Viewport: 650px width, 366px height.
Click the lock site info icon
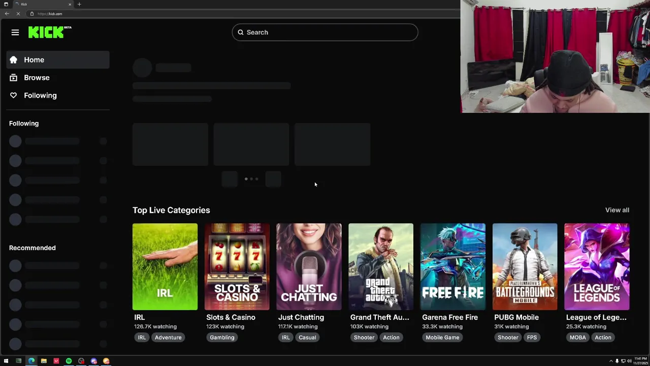click(x=32, y=14)
